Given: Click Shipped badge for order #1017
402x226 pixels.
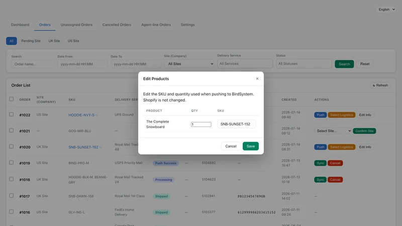Looking at the screenshot, I should [x=161, y=196].
